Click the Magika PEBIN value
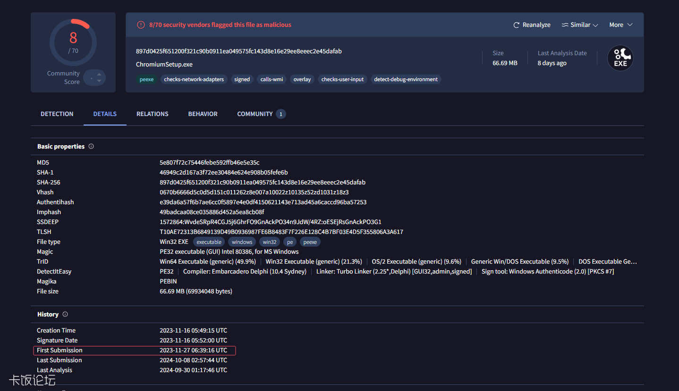The width and height of the screenshot is (679, 391). 169,282
